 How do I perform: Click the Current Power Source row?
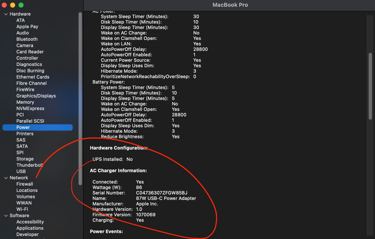pos(151,60)
